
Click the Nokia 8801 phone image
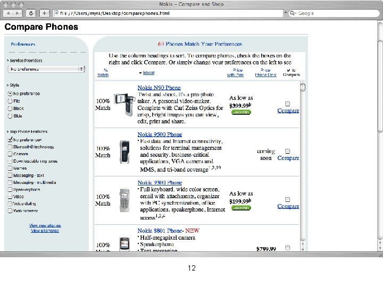(x=124, y=244)
